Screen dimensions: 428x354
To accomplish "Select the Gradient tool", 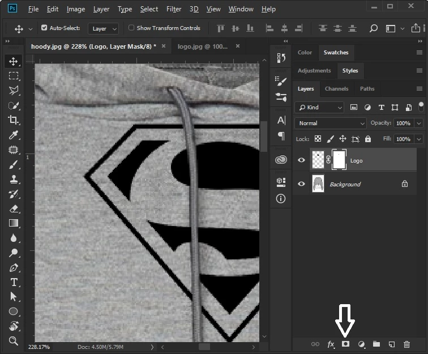I will tap(13, 223).
